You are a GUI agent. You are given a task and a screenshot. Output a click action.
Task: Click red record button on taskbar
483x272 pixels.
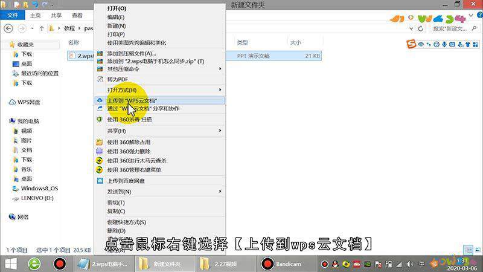[x=59, y=264]
